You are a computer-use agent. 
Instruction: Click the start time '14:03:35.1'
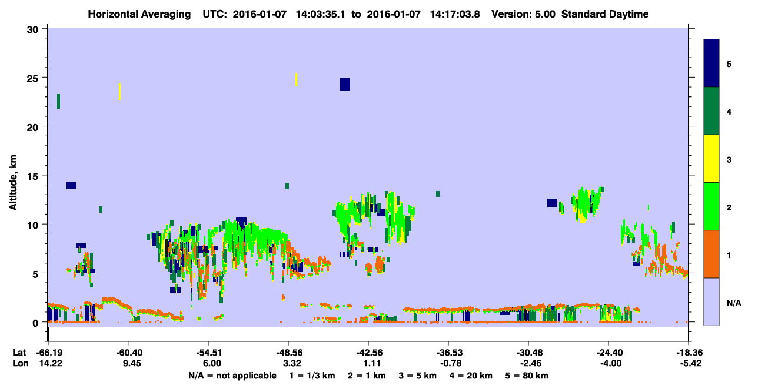pyautogui.click(x=320, y=14)
